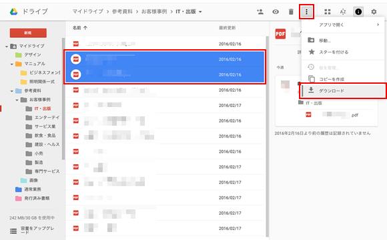Viewport: 387px width, 240px height.
Task: Open the 製造 folder
Action: click(39, 162)
